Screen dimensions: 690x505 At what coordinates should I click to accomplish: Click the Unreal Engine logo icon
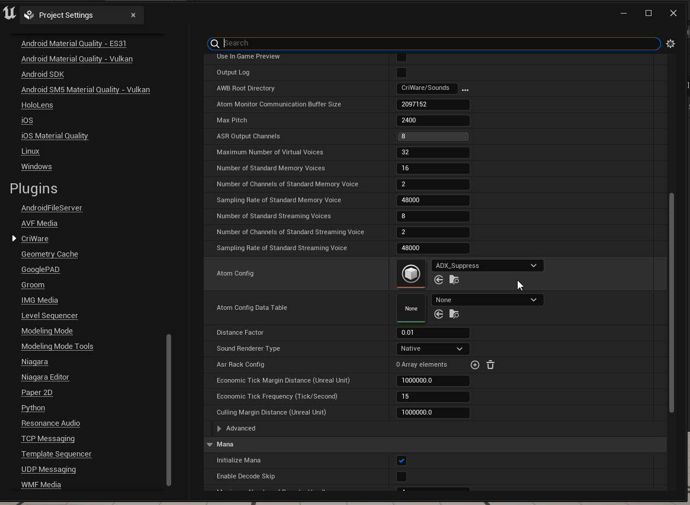coord(9,13)
